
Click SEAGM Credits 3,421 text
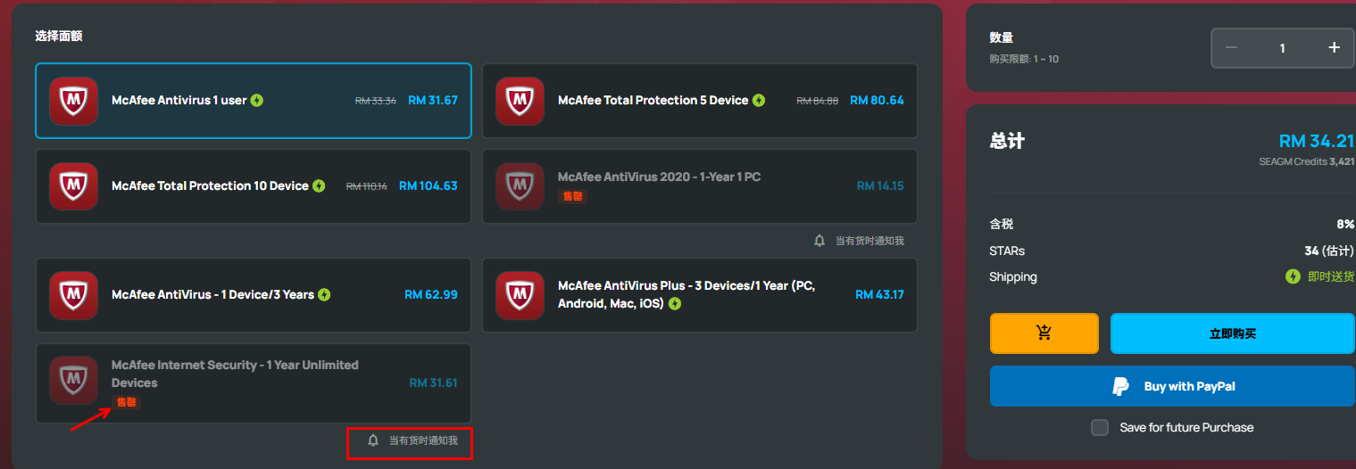(1307, 162)
